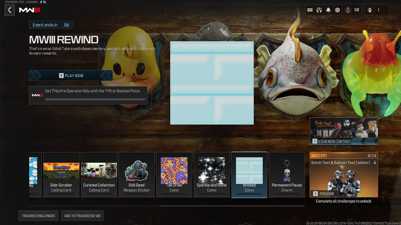Select the Tall Order Camo reward

coord(174,175)
